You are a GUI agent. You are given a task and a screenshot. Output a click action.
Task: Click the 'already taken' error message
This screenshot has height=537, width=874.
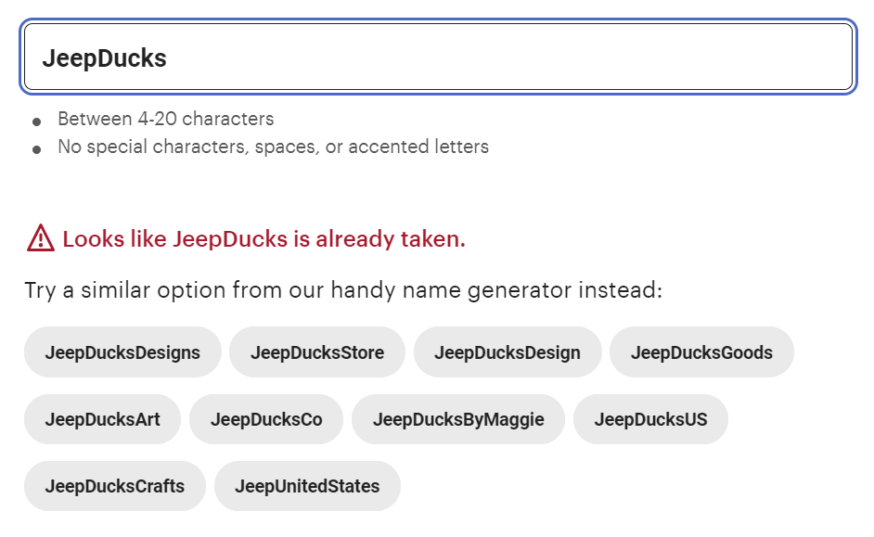pos(263,239)
